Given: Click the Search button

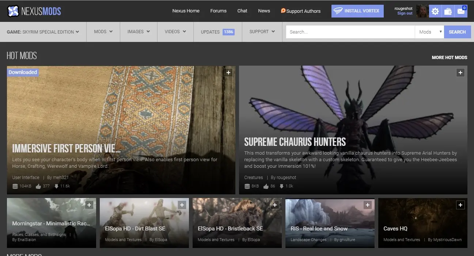Looking at the screenshot, I should pos(457,32).
